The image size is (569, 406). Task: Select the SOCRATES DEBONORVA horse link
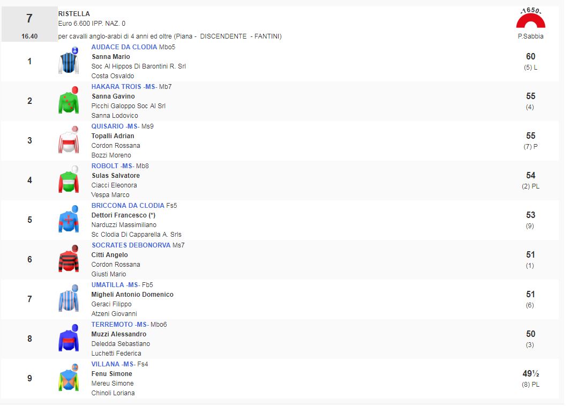(x=131, y=245)
